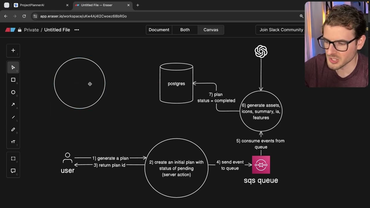This screenshot has width=370, height=208.
Task: Close the Untitled File — Eraser tab
Action: point(129,5)
